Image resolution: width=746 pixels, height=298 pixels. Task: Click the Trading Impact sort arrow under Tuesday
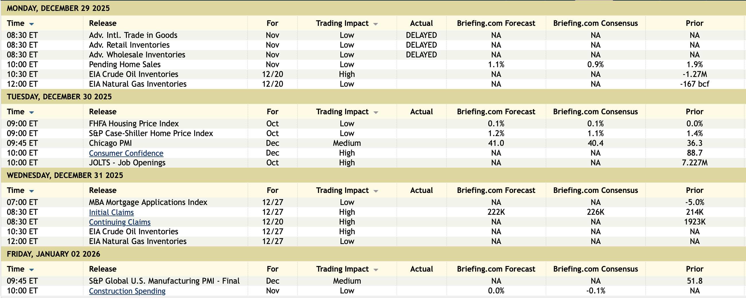(376, 113)
